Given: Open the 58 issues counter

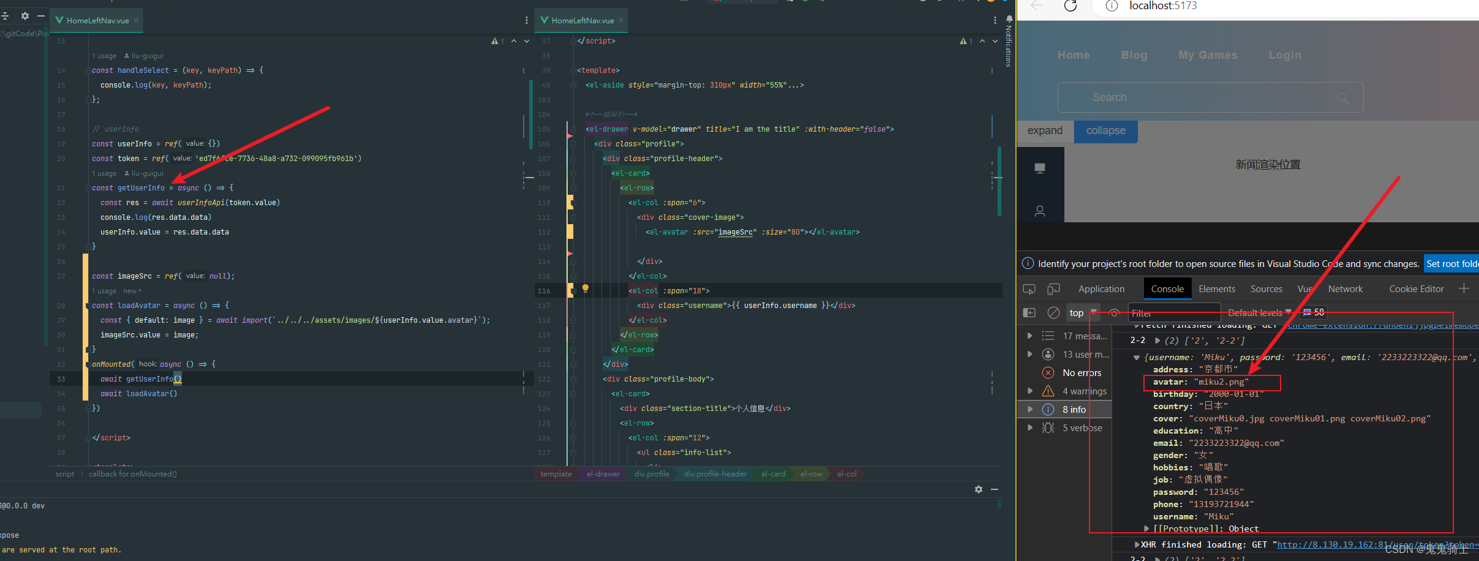Looking at the screenshot, I should 1313,313.
